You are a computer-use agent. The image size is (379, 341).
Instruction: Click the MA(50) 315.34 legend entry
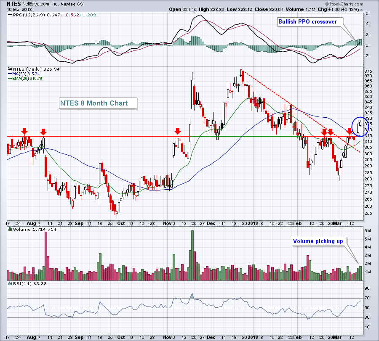coord(26,74)
